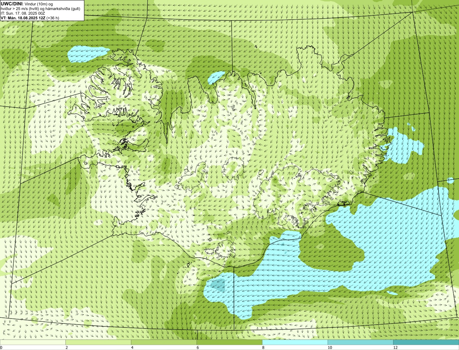The height and width of the screenshot is (350, 459).
Task: Click the "UWC/DINI: Vindur (10m) og" title line
Action: coord(27,4)
